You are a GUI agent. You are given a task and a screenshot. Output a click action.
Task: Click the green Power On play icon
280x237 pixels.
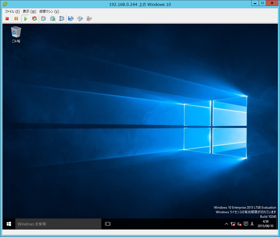point(26,18)
